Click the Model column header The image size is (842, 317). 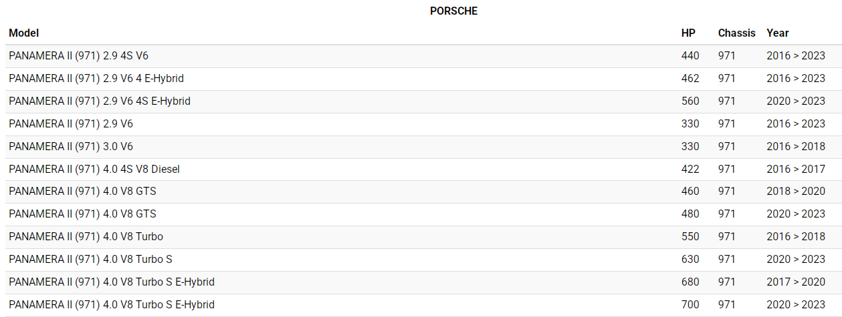[x=24, y=33]
